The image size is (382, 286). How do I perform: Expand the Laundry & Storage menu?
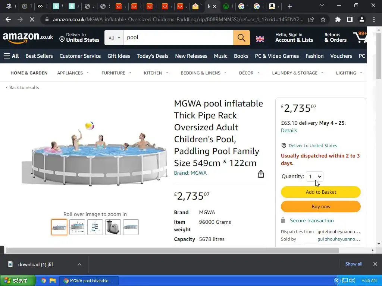298,73
